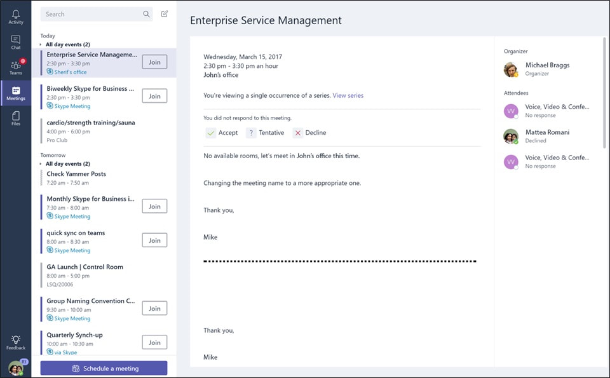
Task: Click the Schedule a meeting button
Action: coord(104,368)
